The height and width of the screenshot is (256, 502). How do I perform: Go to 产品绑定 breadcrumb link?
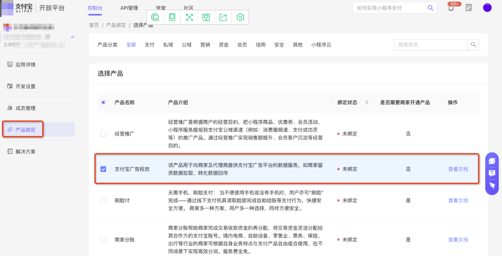pos(116,25)
